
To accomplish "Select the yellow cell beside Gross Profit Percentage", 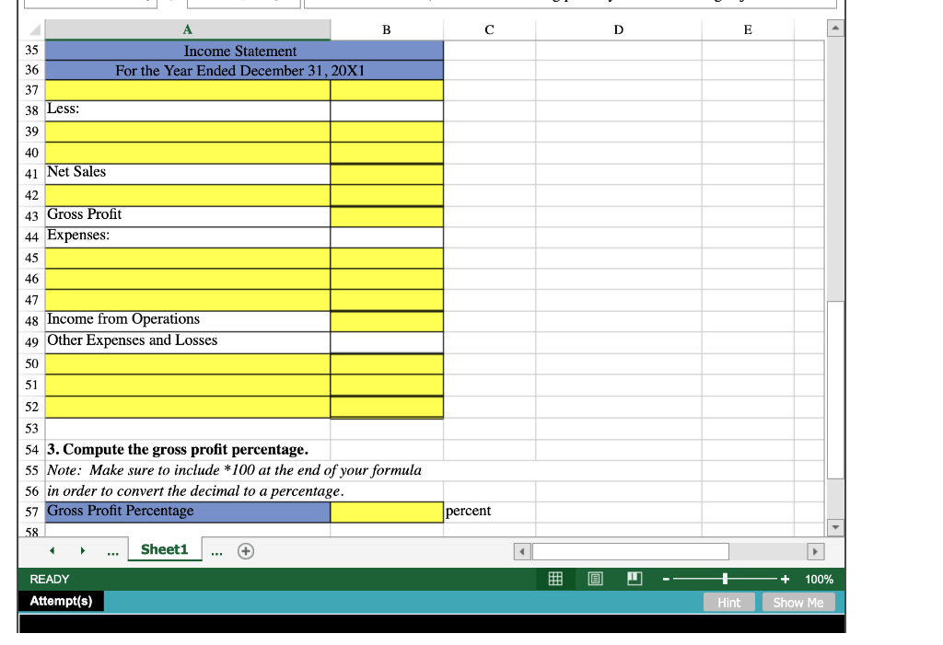I will point(386,511).
